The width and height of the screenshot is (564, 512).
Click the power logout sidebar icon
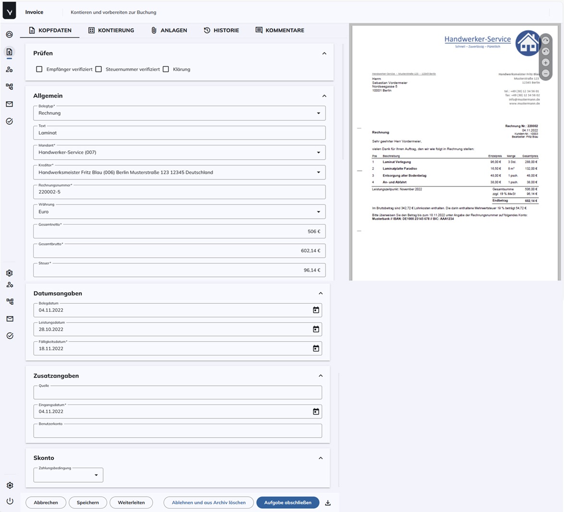click(10, 501)
